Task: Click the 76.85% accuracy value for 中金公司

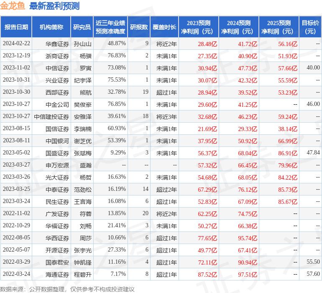Action: [116, 105]
